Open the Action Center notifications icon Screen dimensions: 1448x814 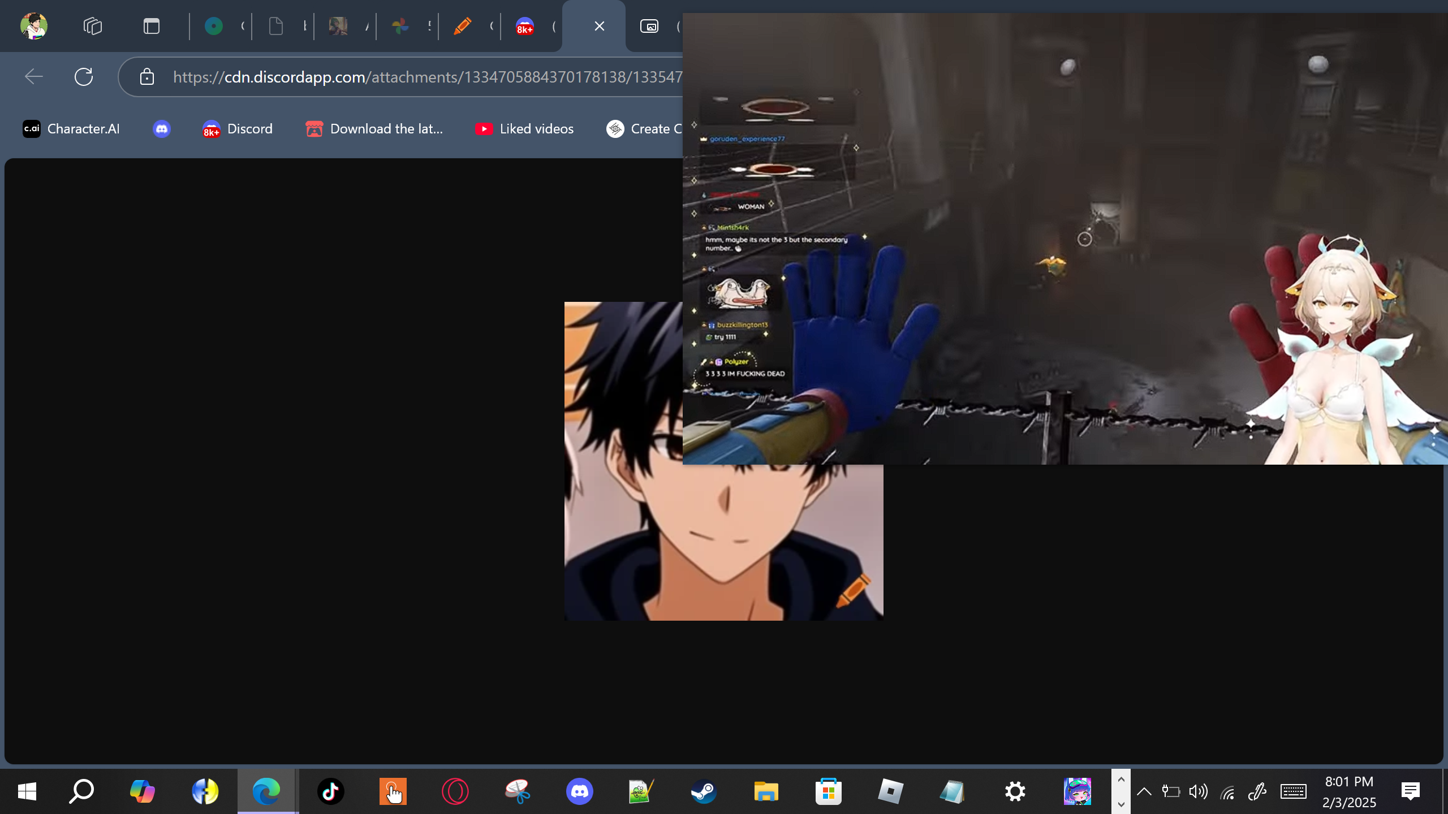(x=1411, y=791)
